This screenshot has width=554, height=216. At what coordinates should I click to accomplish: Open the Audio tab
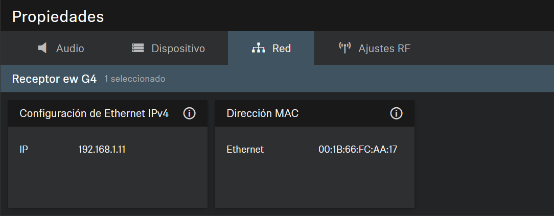tap(61, 48)
